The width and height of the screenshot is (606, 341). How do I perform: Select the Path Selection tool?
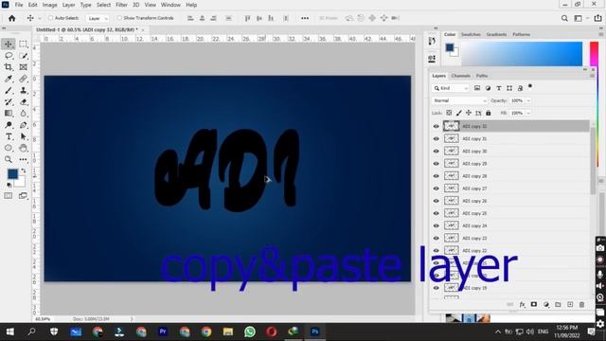pos(23,136)
